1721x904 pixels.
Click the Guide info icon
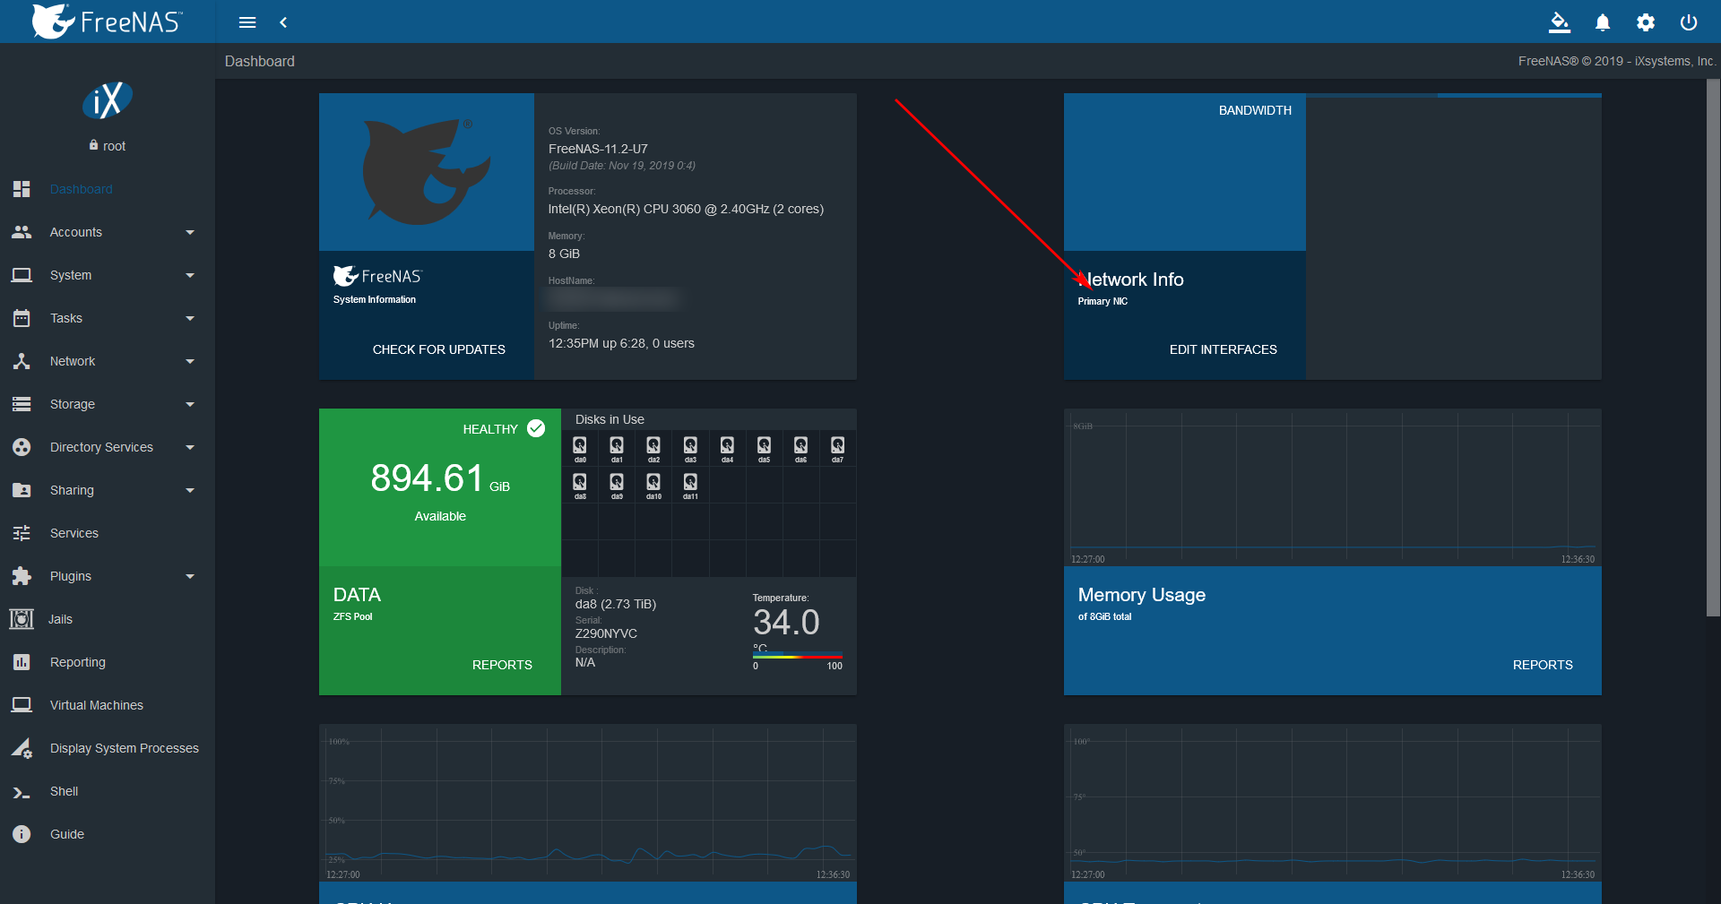(x=22, y=834)
